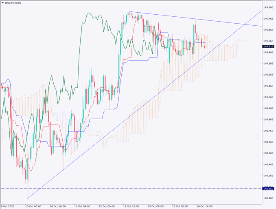Click the 149.165 label on price axis

[x=268, y=86]
